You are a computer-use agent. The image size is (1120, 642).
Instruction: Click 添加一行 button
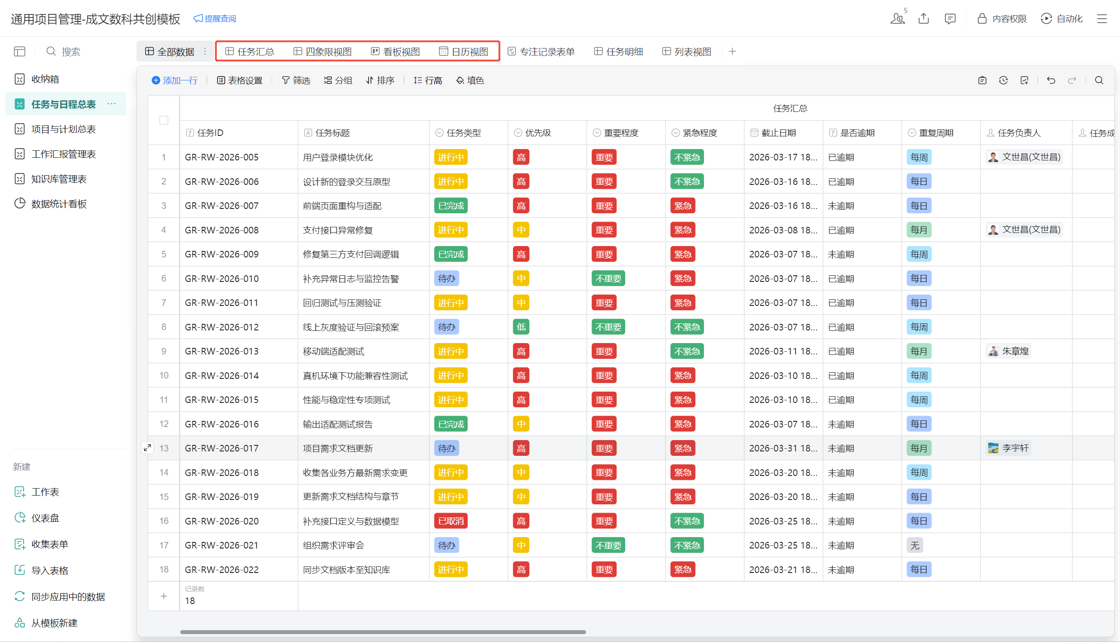(175, 80)
